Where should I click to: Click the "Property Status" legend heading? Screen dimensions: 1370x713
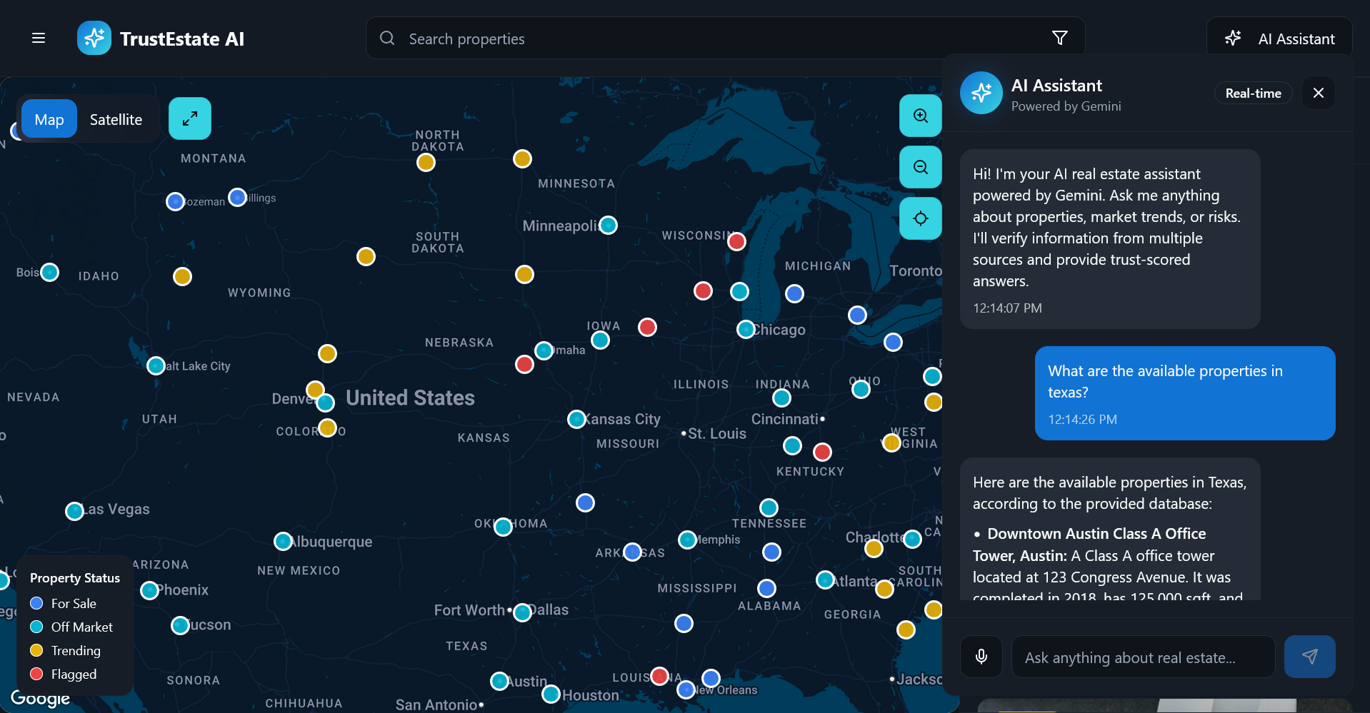click(75, 578)
